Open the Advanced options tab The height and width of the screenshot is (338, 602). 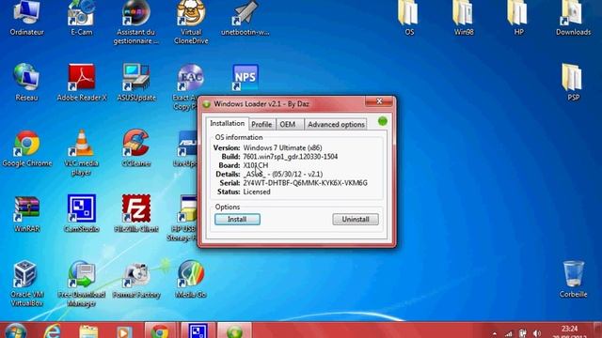[x=336, y=124]
